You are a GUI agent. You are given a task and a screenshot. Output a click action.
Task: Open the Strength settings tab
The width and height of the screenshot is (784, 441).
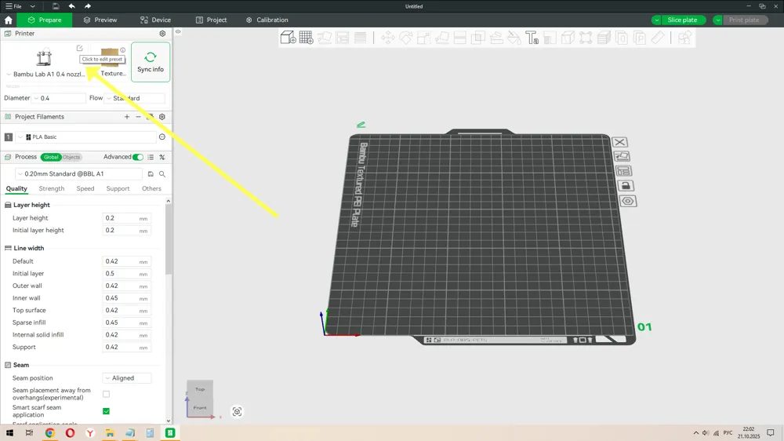[52, 188]
